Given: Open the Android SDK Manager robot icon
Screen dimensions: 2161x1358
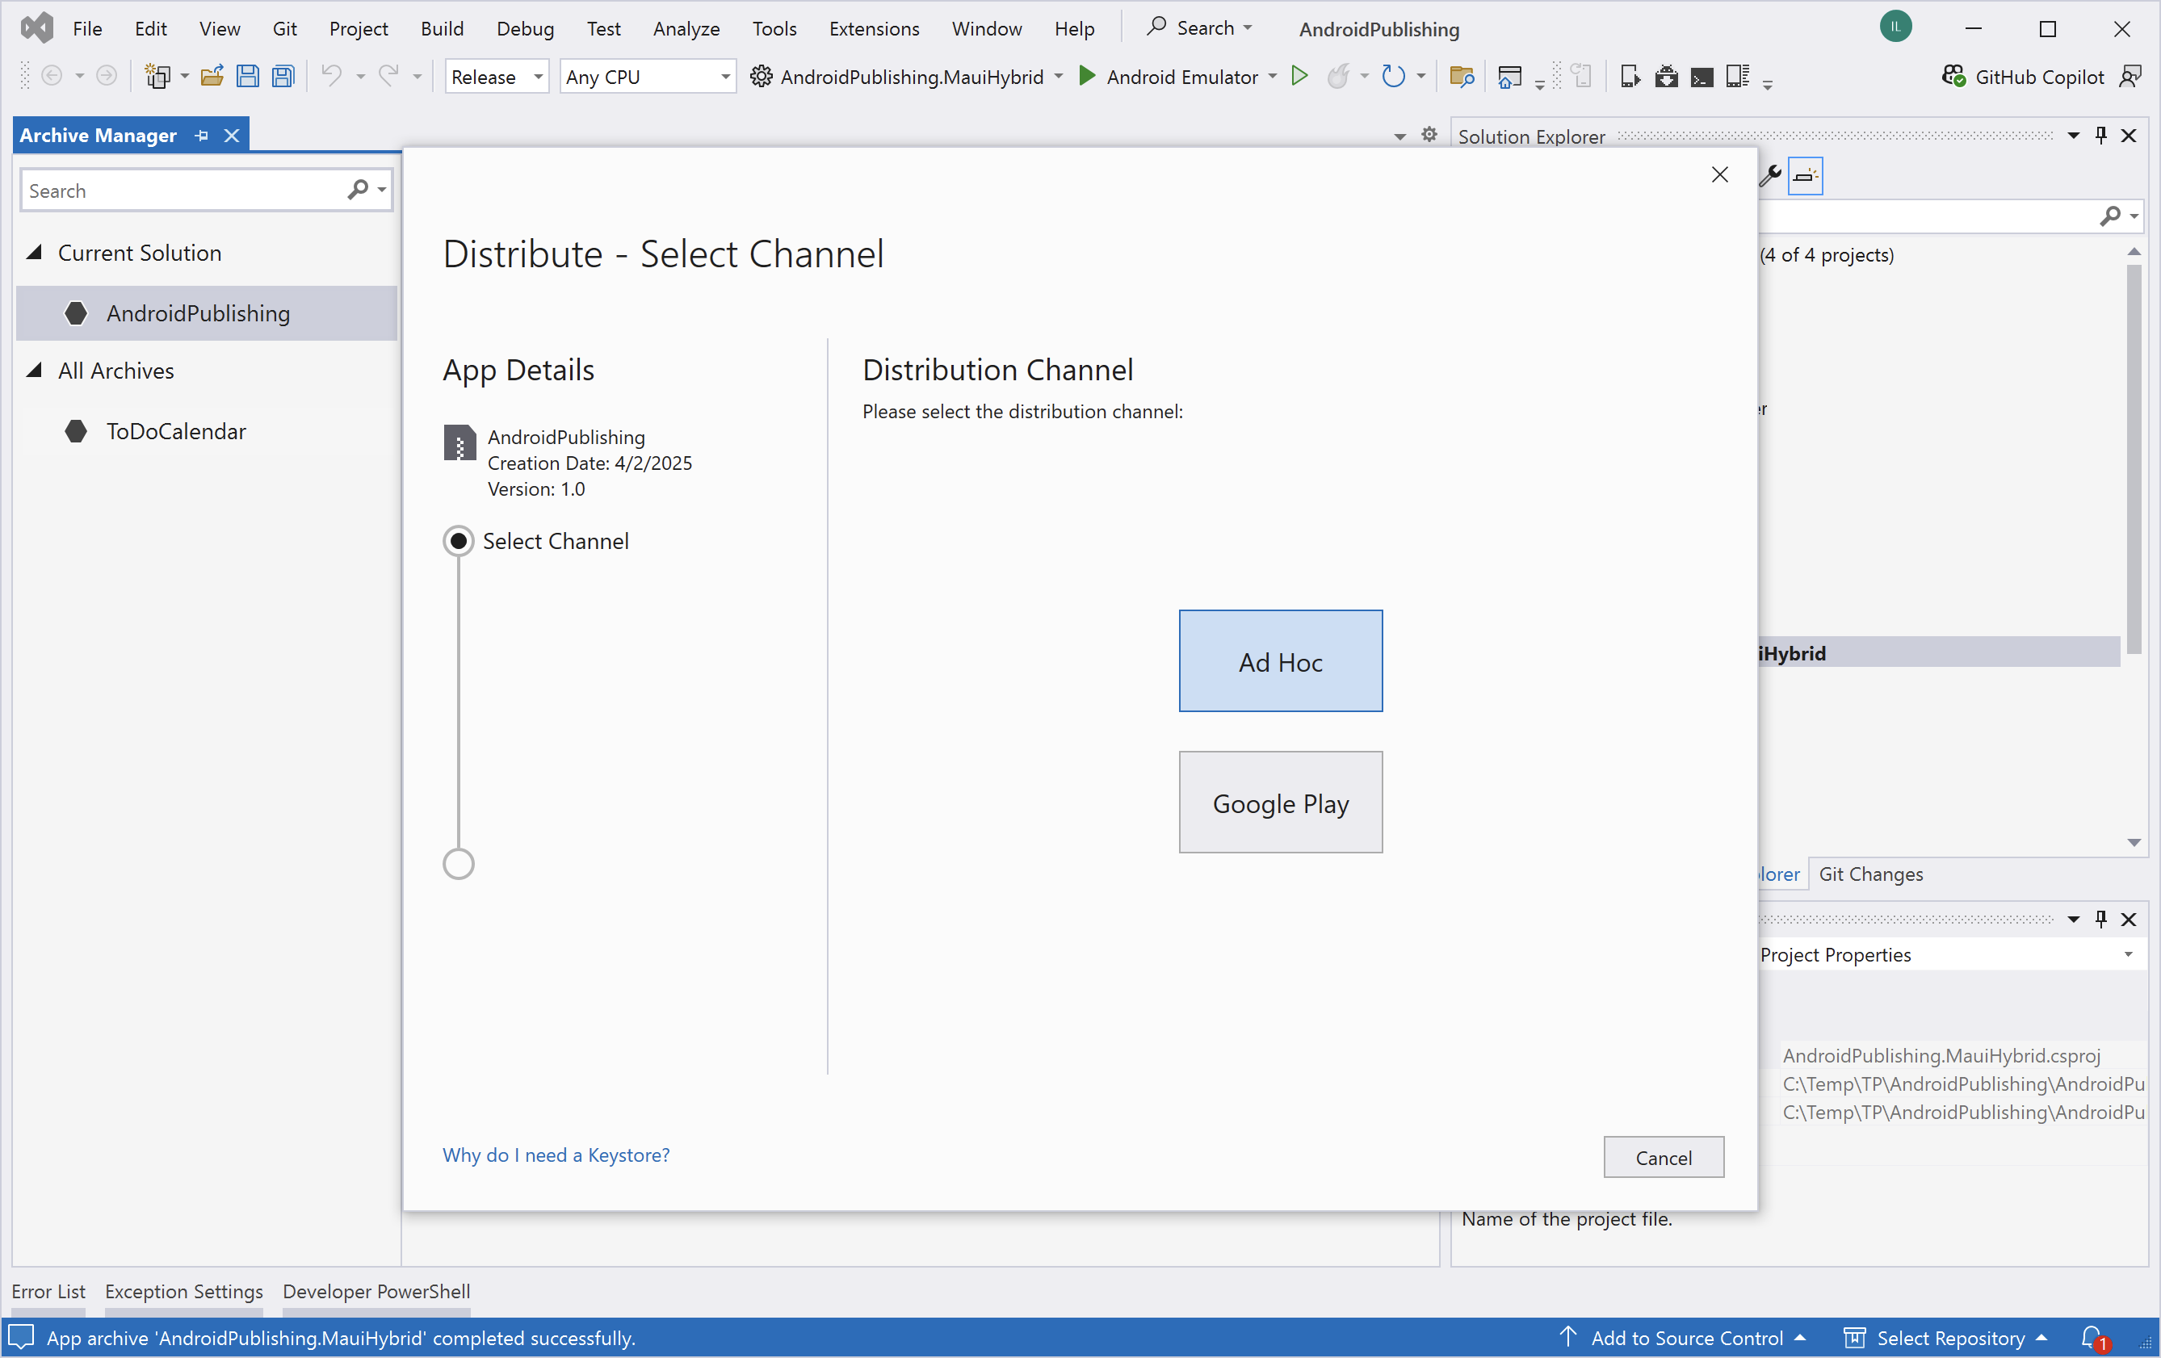Looking at the screenshot, I should tap(1667, 78).
